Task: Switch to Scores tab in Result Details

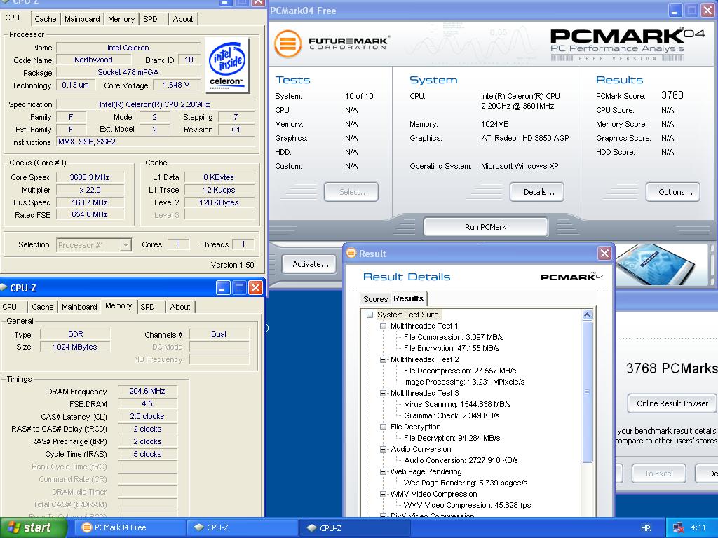Action: 375,299
